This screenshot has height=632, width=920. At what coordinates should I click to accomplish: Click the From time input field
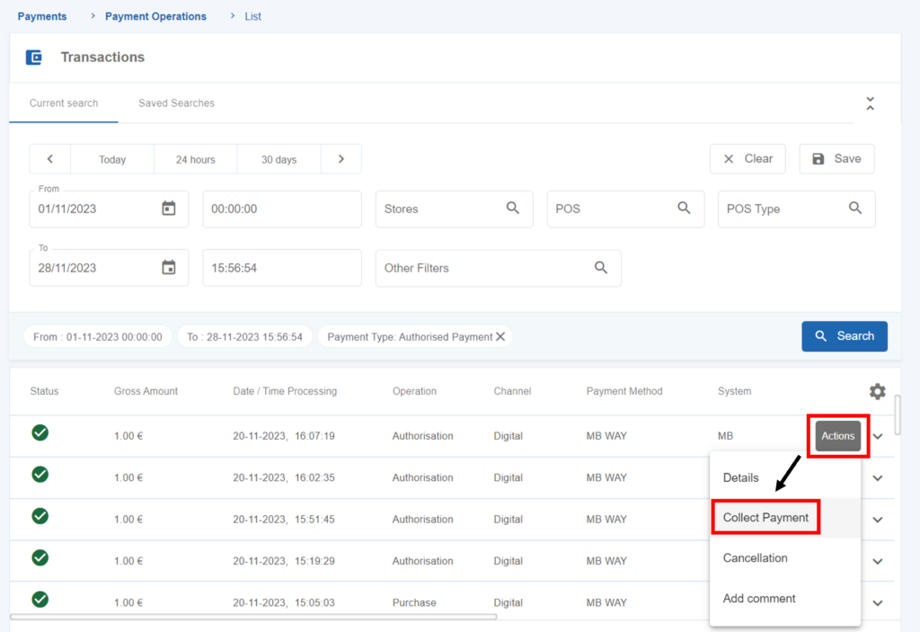pos(281,209)
